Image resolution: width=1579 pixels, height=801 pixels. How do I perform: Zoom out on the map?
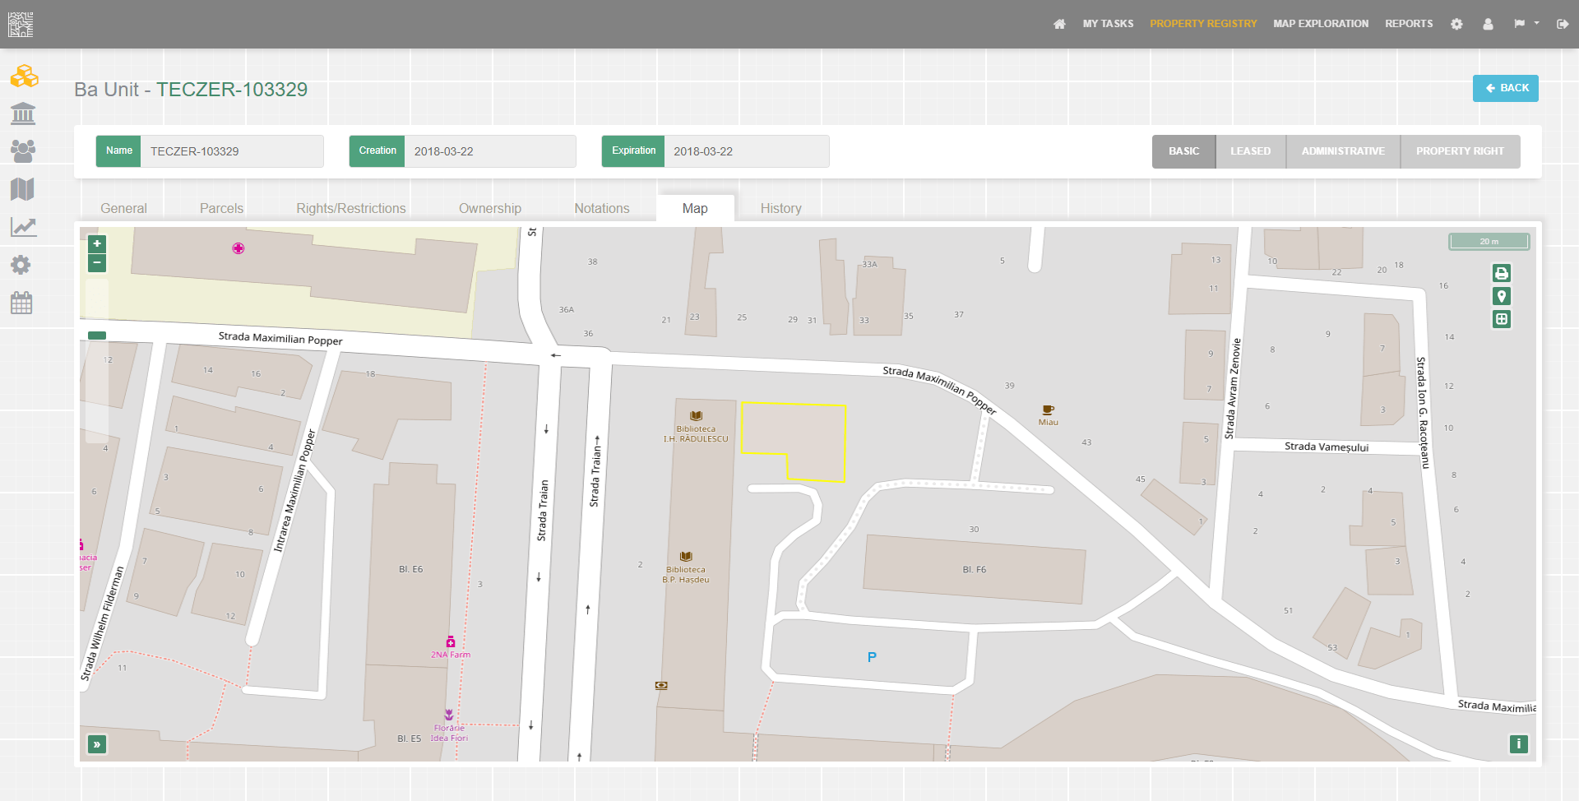[97, 263]
